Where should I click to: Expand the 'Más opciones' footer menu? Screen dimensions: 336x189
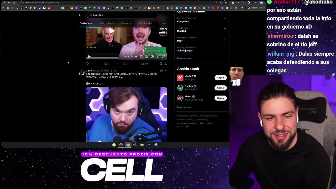[206, 123]
